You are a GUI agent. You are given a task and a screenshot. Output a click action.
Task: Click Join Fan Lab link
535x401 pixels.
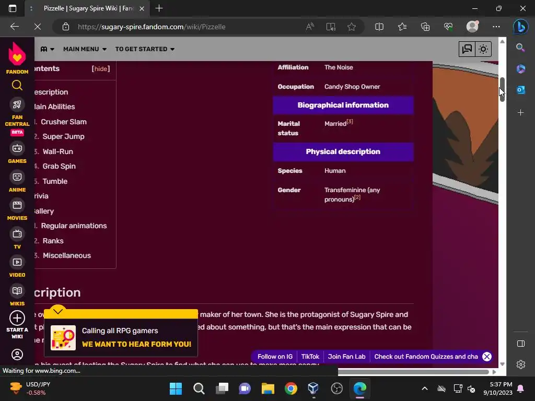[347, 357]
